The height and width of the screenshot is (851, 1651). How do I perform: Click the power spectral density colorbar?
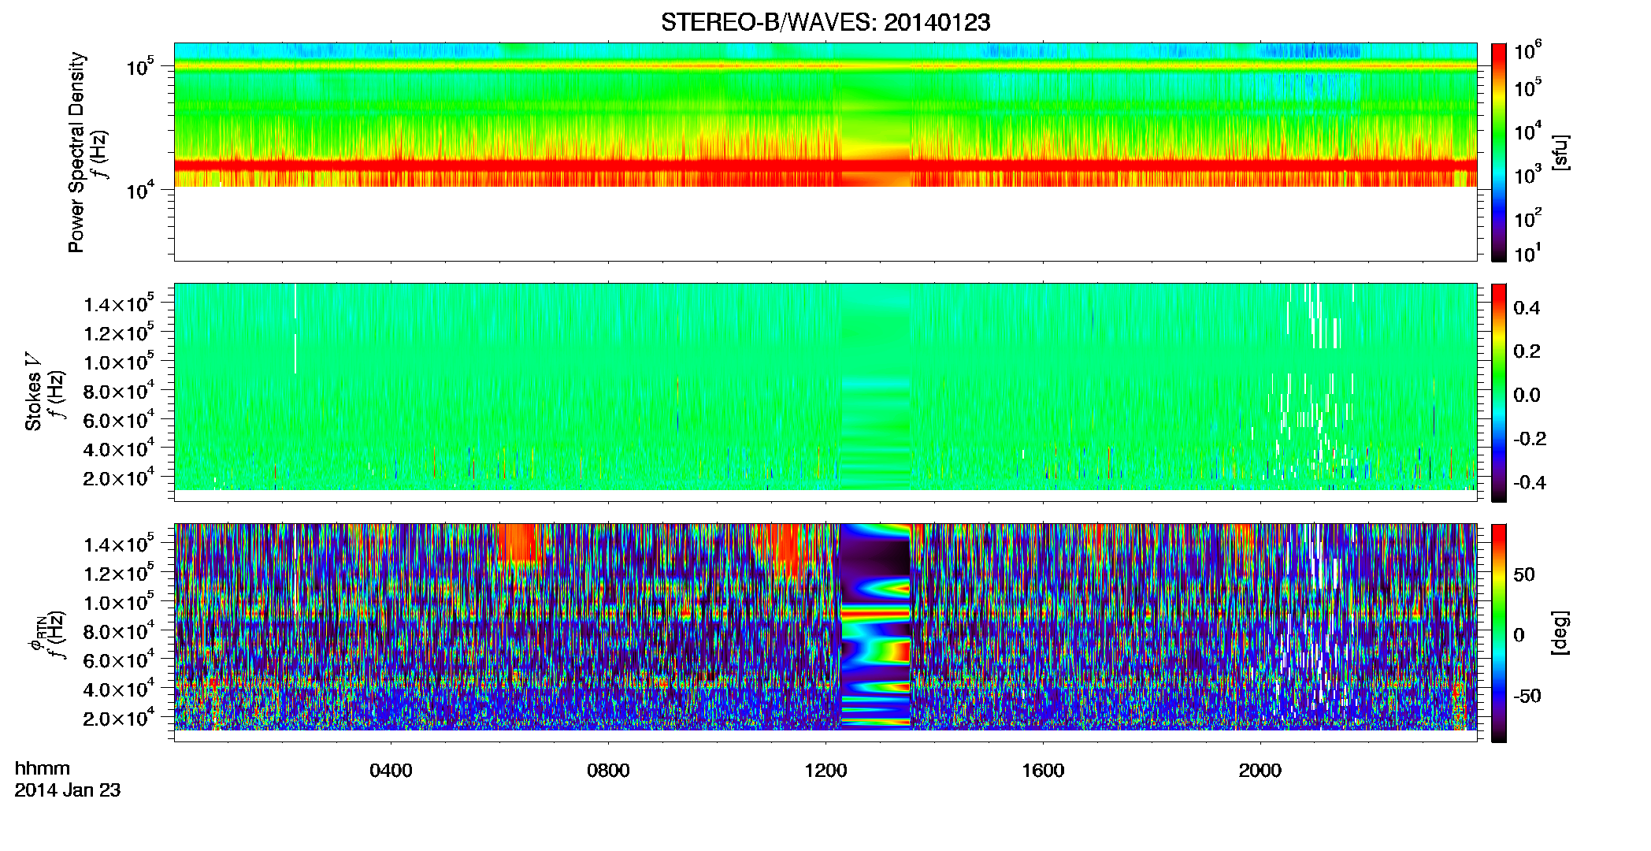(1499, 152)
